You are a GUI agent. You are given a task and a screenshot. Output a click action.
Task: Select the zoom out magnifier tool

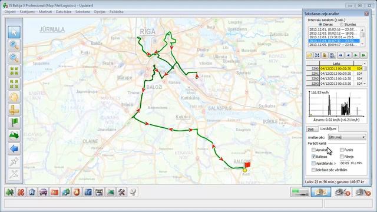14,58
